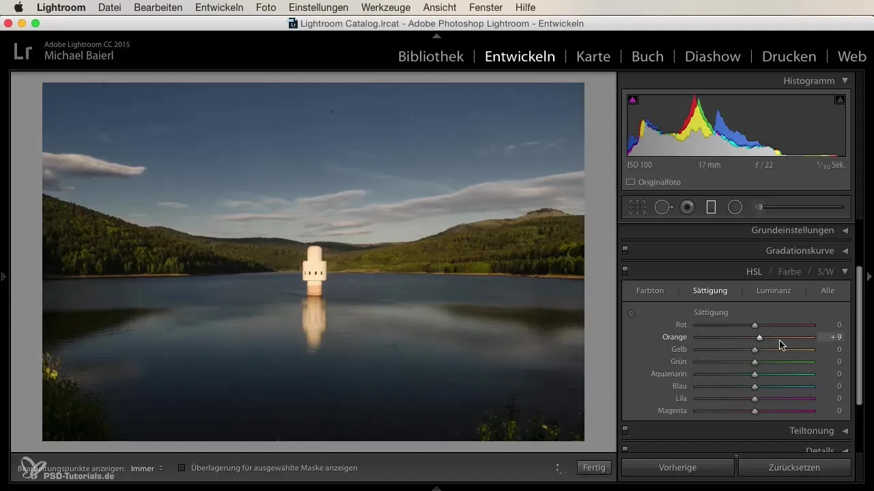The image size is (874, 491).
Task: Switch to the Luminanz tab
Action: (774, 291)
